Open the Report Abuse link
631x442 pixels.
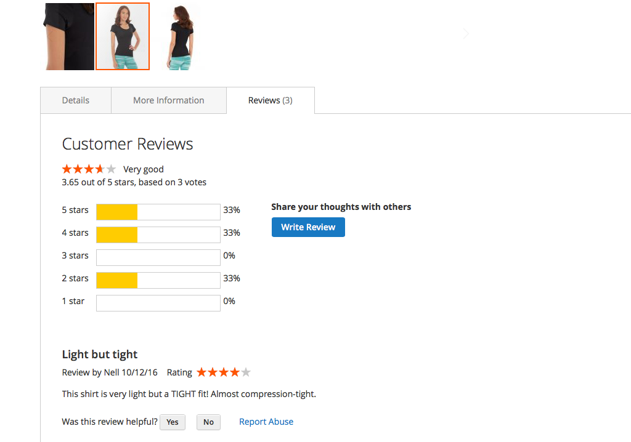(x=266, y=422)
